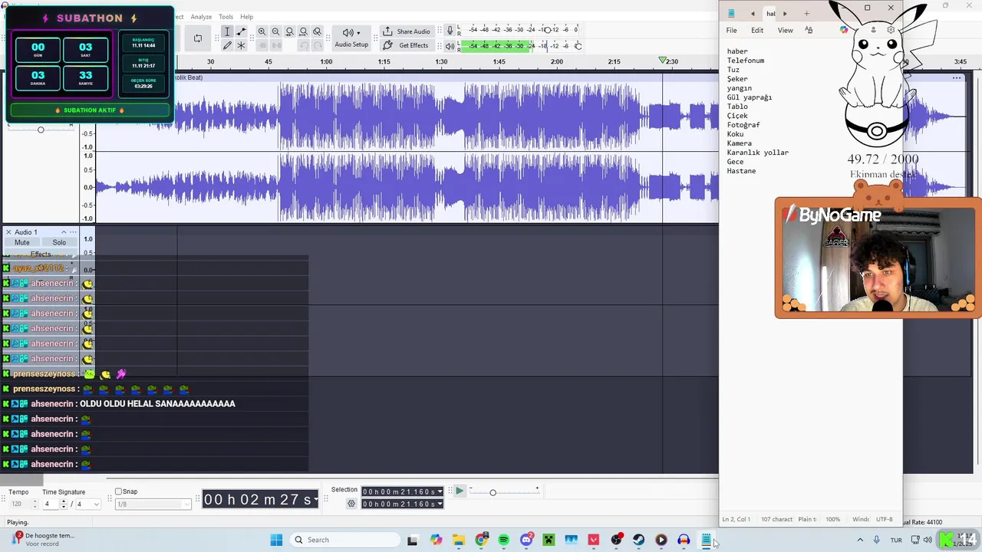This screenshot has width=982, height=552.
Task: Click the Zoom In magnifier icon
Action: [x=262, y=31]
